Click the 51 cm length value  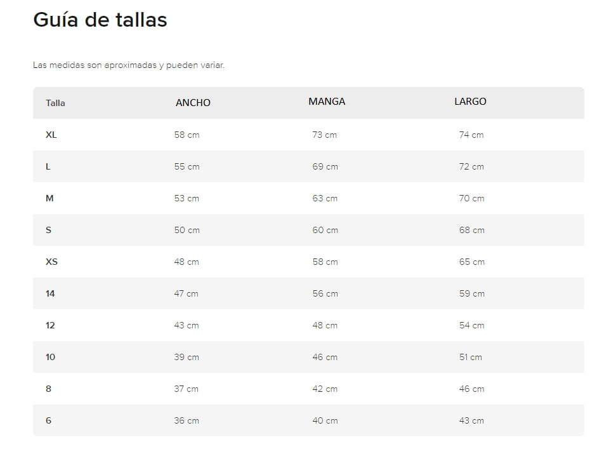click(x=470, y=357)
